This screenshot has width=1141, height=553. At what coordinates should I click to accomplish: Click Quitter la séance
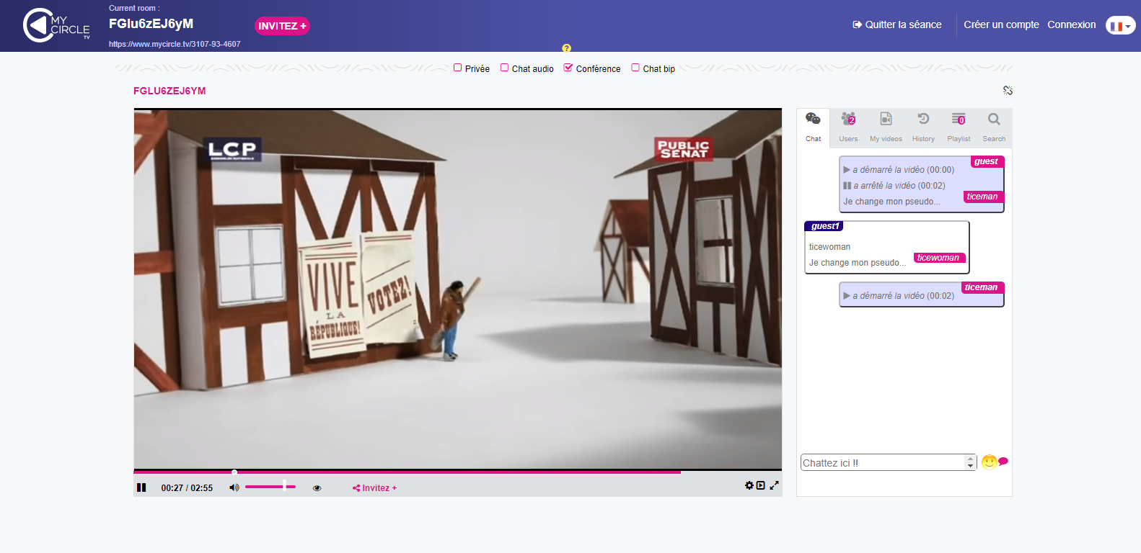(896, 24)
